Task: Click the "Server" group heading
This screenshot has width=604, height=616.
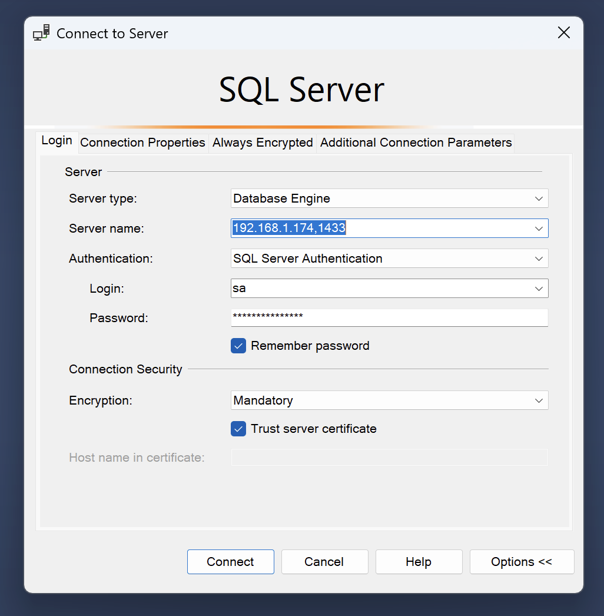Action: coord(83,172)
